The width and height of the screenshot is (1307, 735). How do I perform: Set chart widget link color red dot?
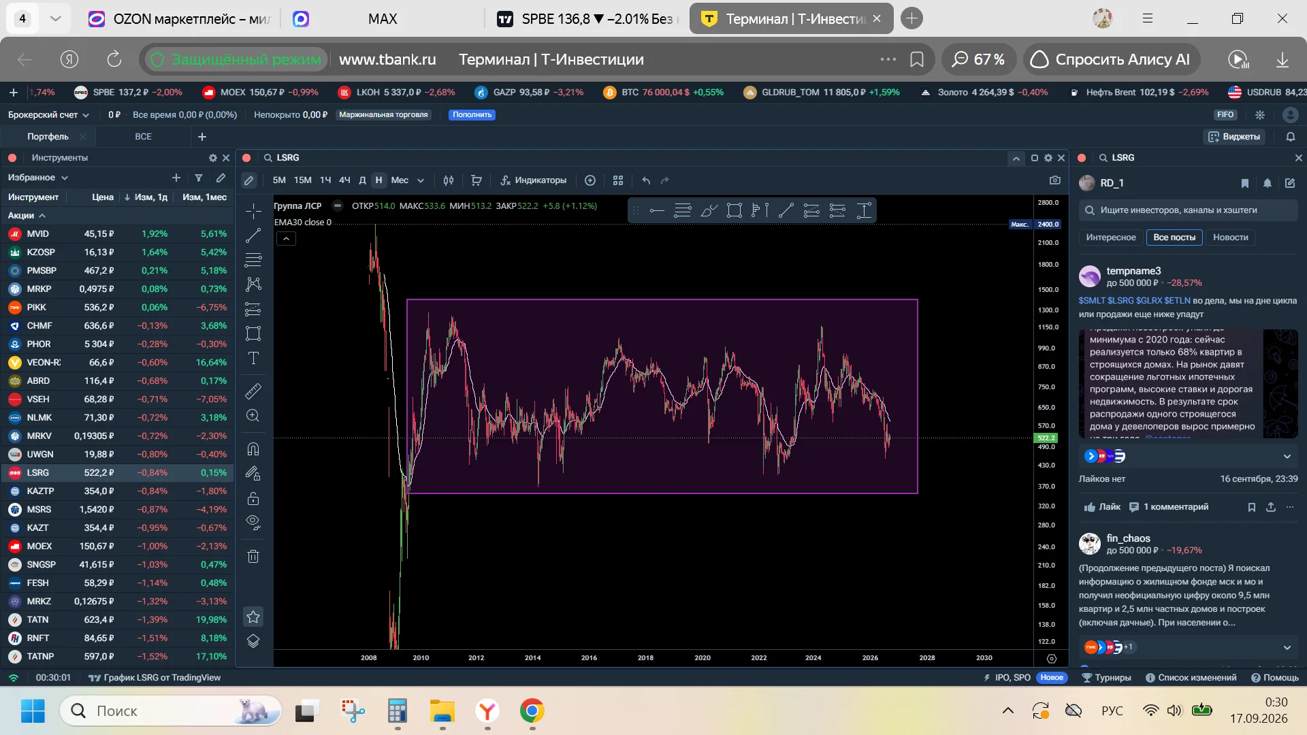point(246,158)
